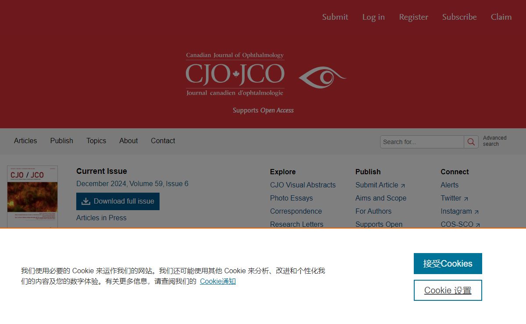The image size is (526, 324).
Task: Open the Subscribe link
Action: [459, 17]
